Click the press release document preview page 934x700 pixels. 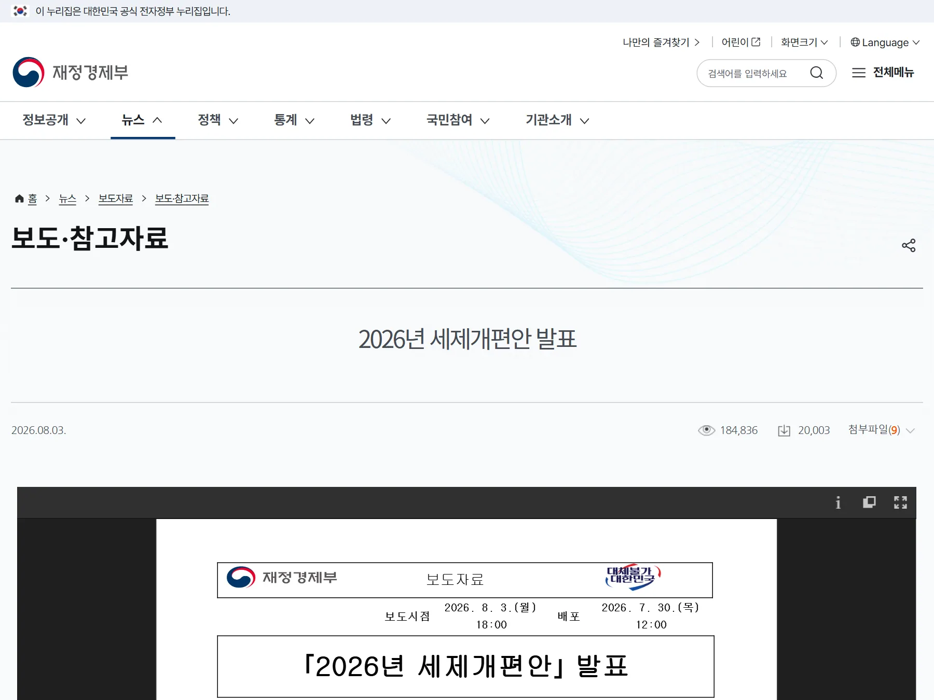tap(466, 609)
